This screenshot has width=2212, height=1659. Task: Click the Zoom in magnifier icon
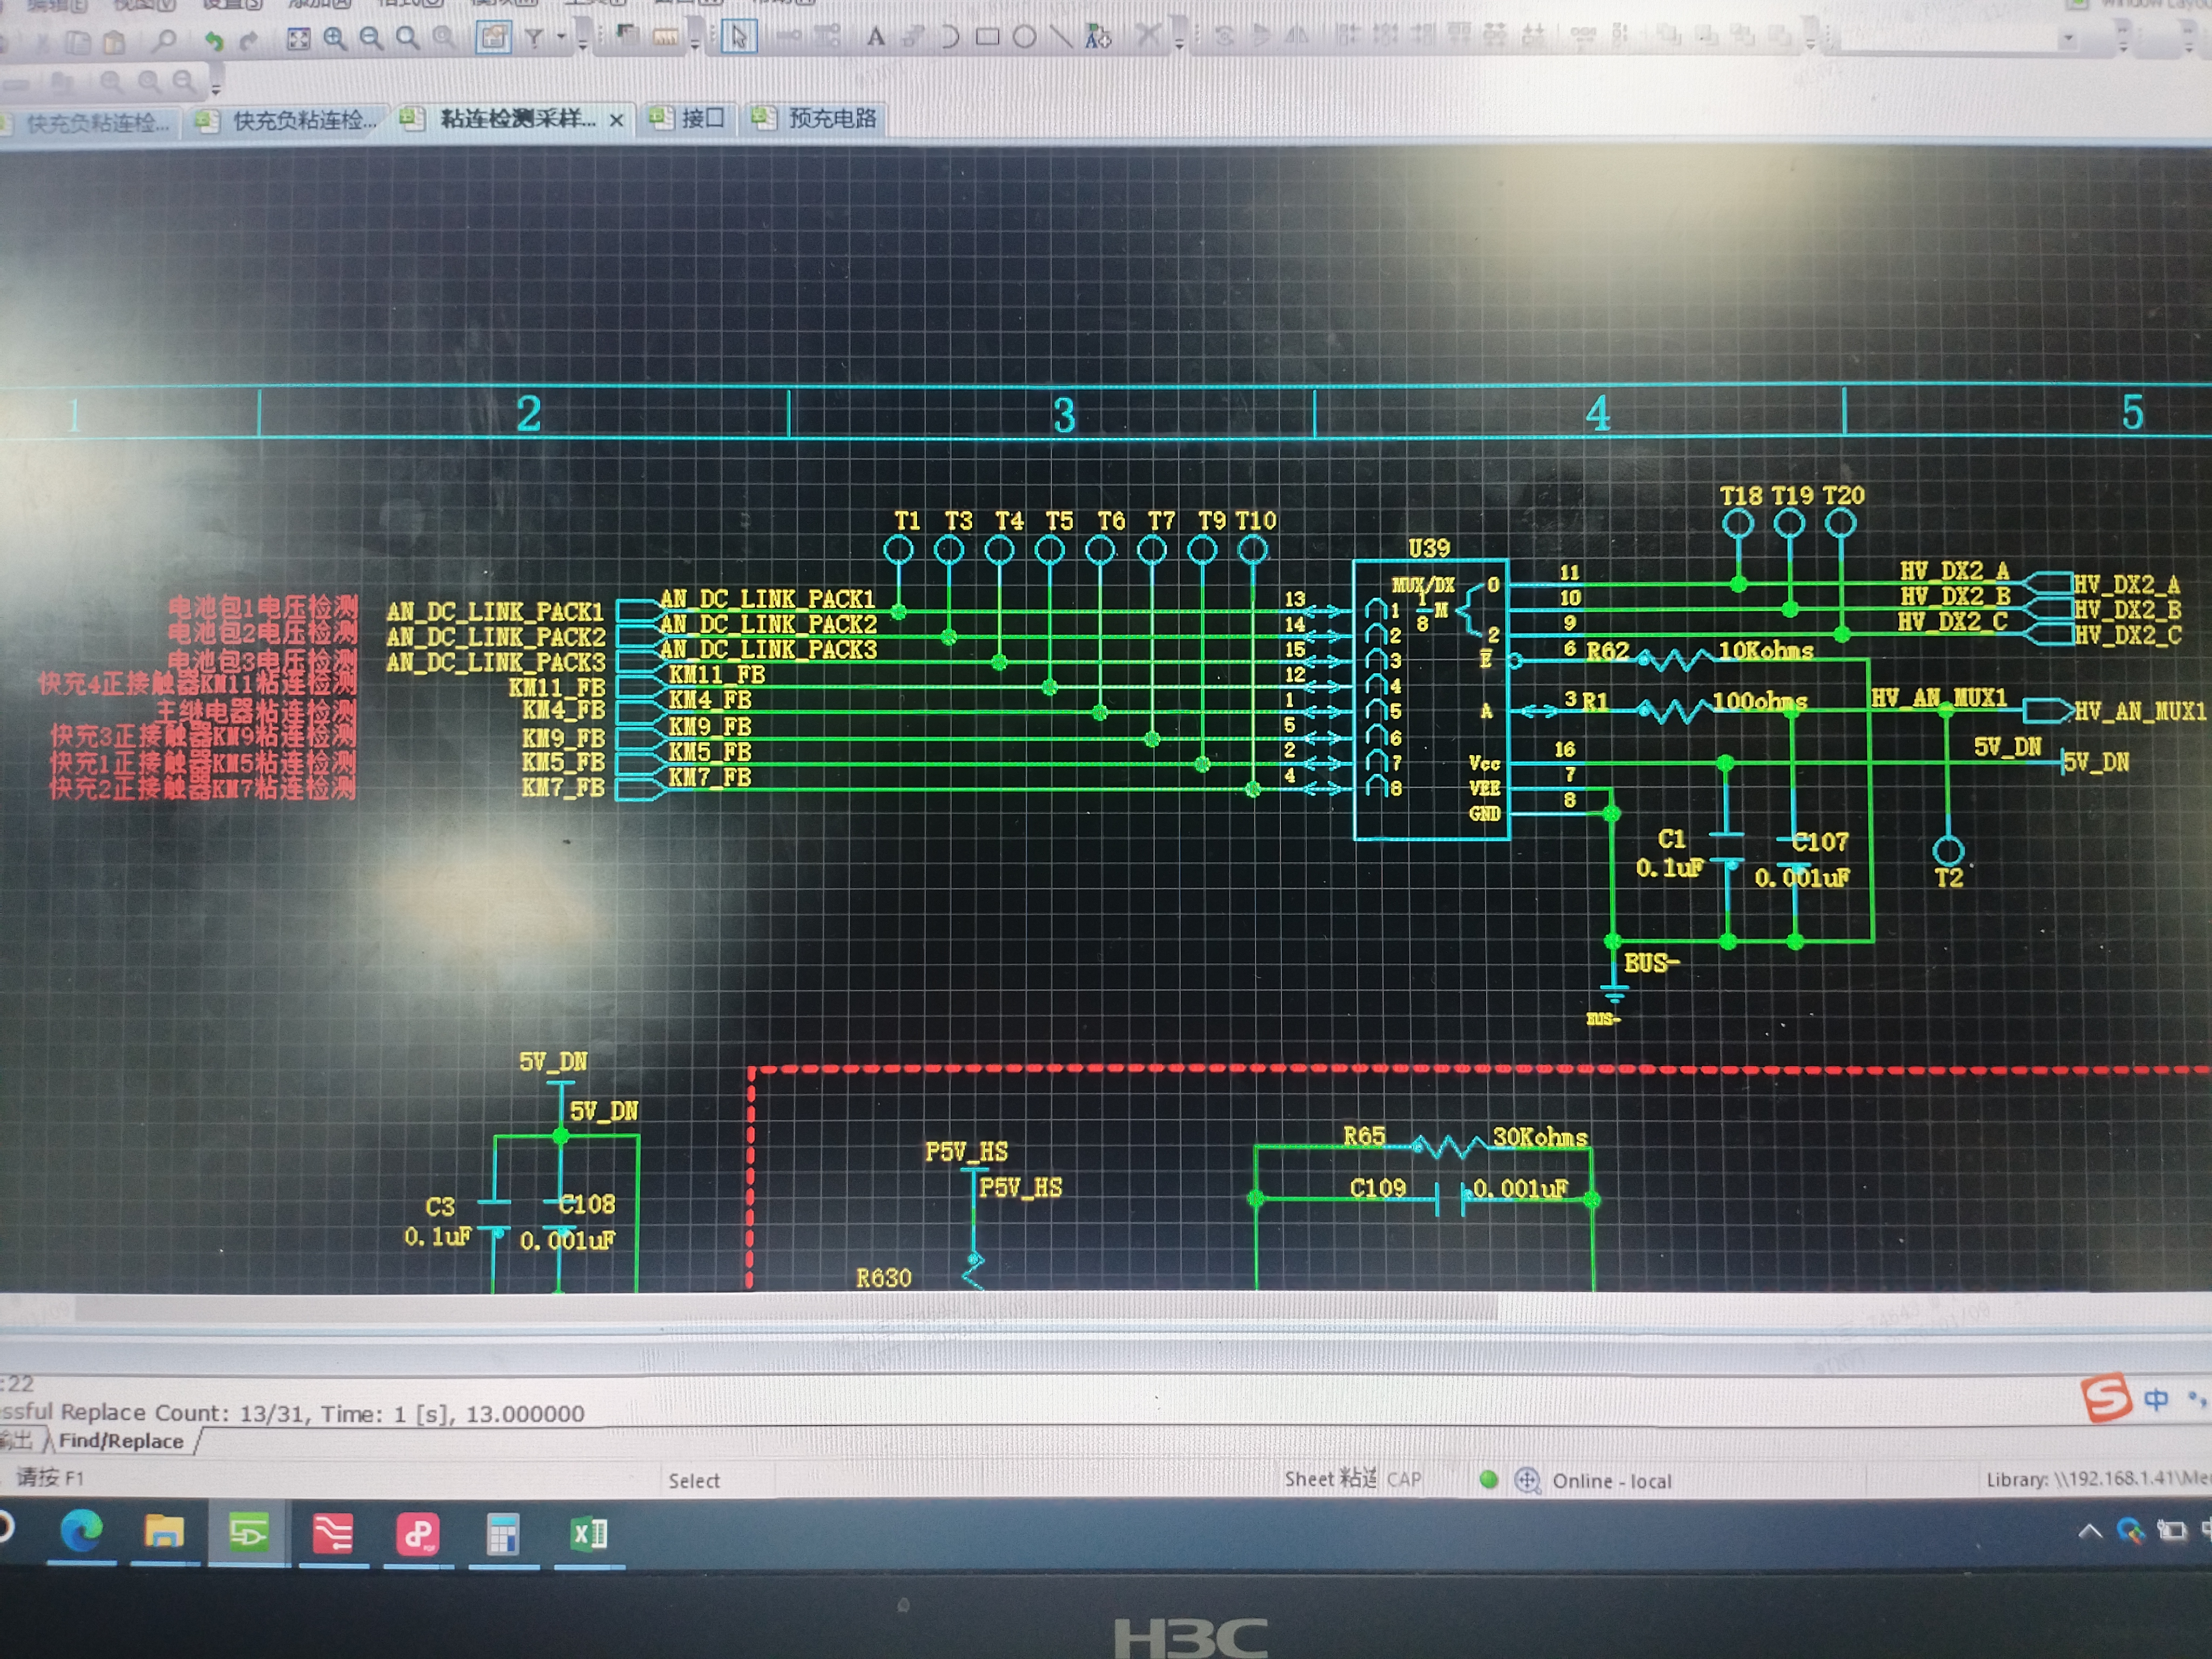(335, 39)
